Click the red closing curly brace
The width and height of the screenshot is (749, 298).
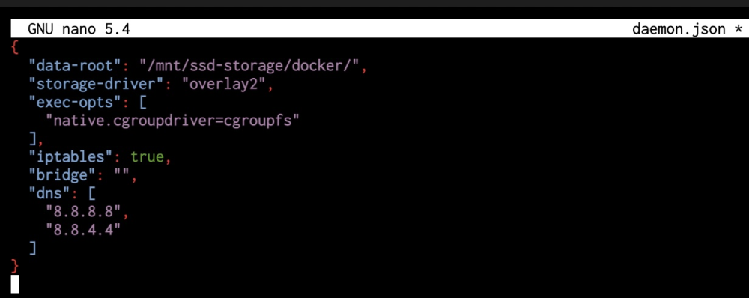[15, 266]
